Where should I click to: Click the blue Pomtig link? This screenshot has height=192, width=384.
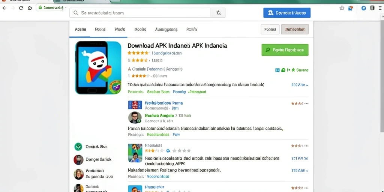tap(179, 92)
